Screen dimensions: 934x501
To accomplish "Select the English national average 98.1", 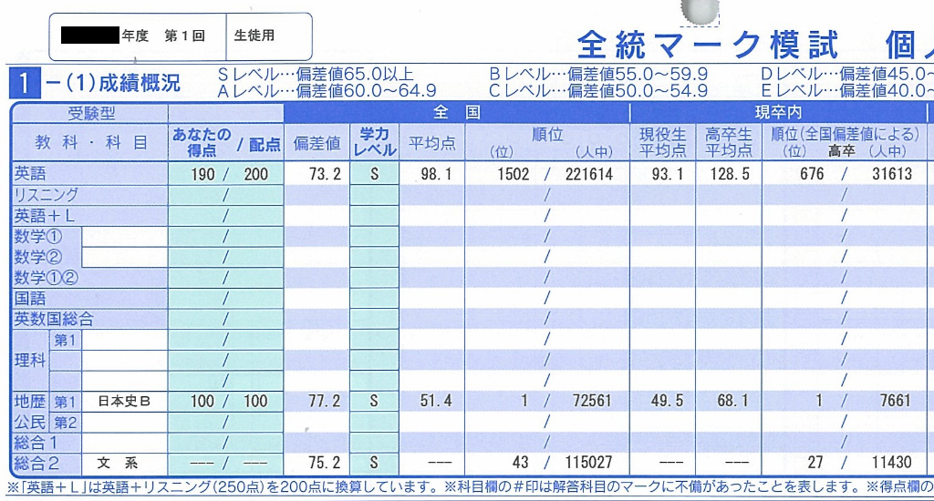I will point(436,174).
